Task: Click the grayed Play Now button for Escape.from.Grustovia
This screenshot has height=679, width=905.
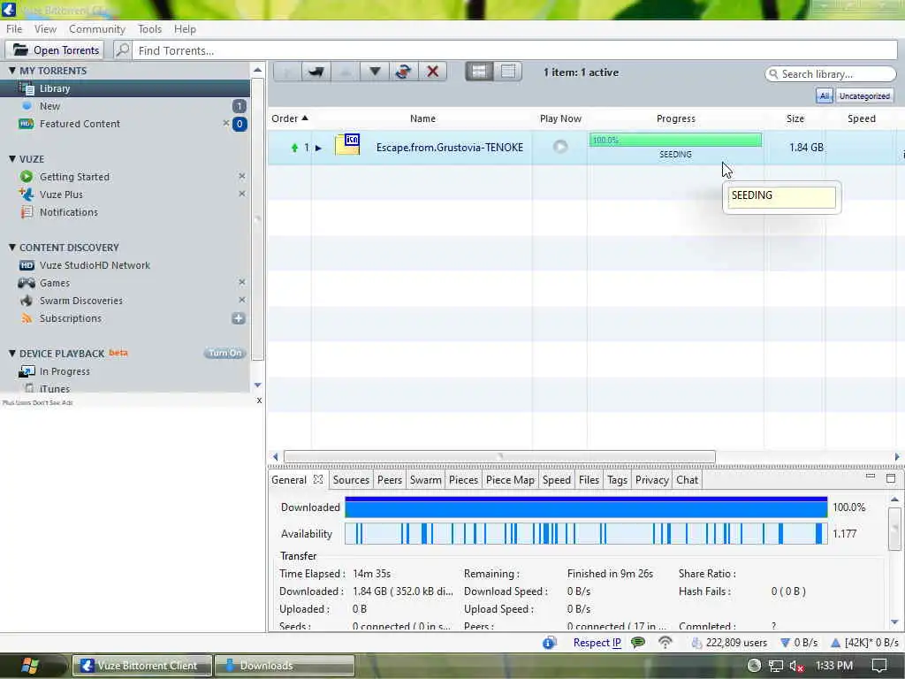Action: pos(559,147)
